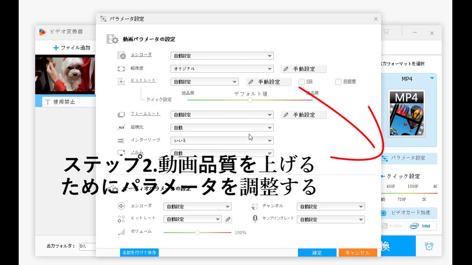
Task: Open the aspect ratio 縦横比 dropdown
Action: 222,128
